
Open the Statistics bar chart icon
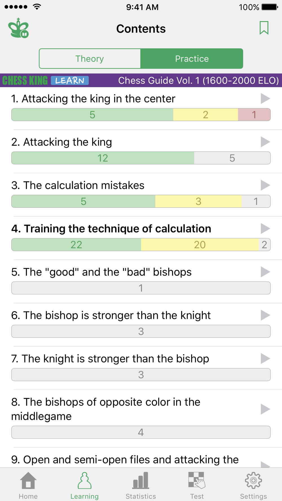tap(141, 480)
